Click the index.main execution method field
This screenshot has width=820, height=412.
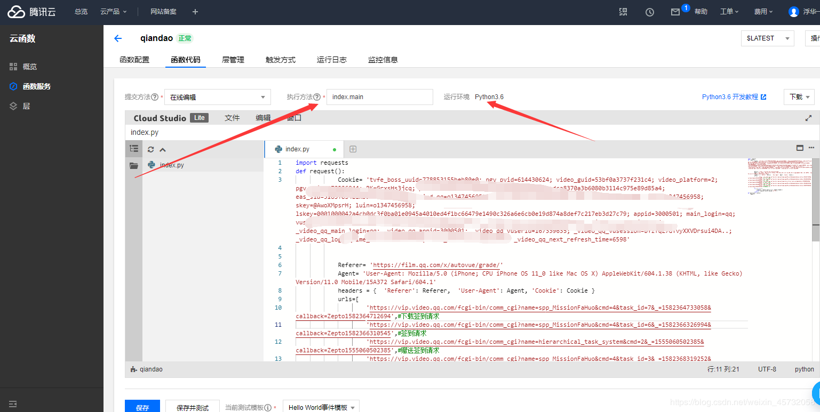click(380, 97)
